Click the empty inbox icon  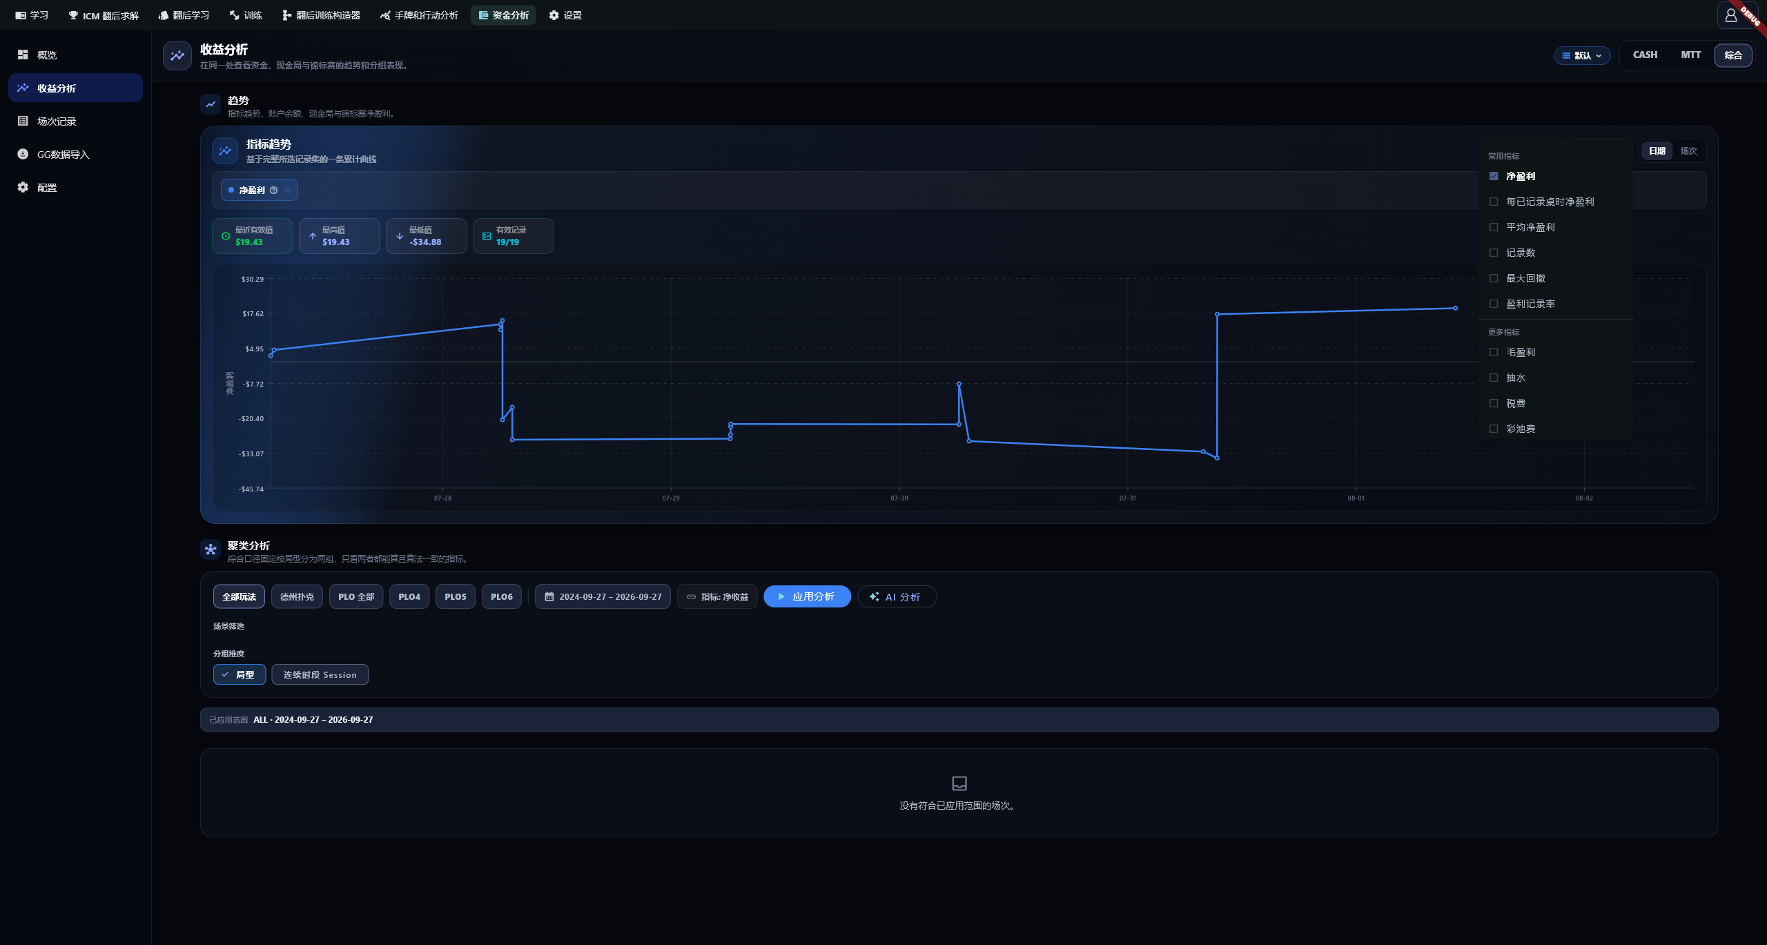pyautogui.click(x=959, y=783)
